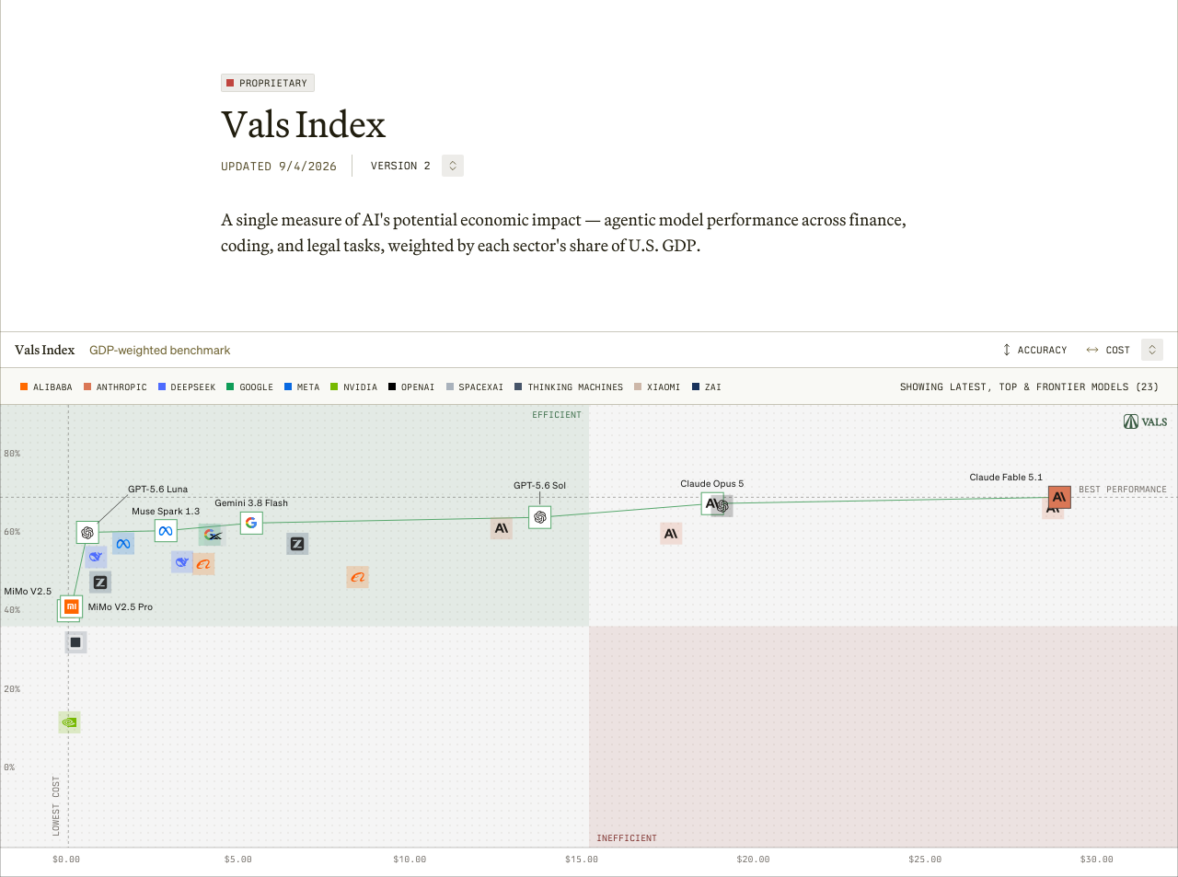Click the green Nvidia model data point
This screenshot has height=877, width=1178.
click(69, 722)
